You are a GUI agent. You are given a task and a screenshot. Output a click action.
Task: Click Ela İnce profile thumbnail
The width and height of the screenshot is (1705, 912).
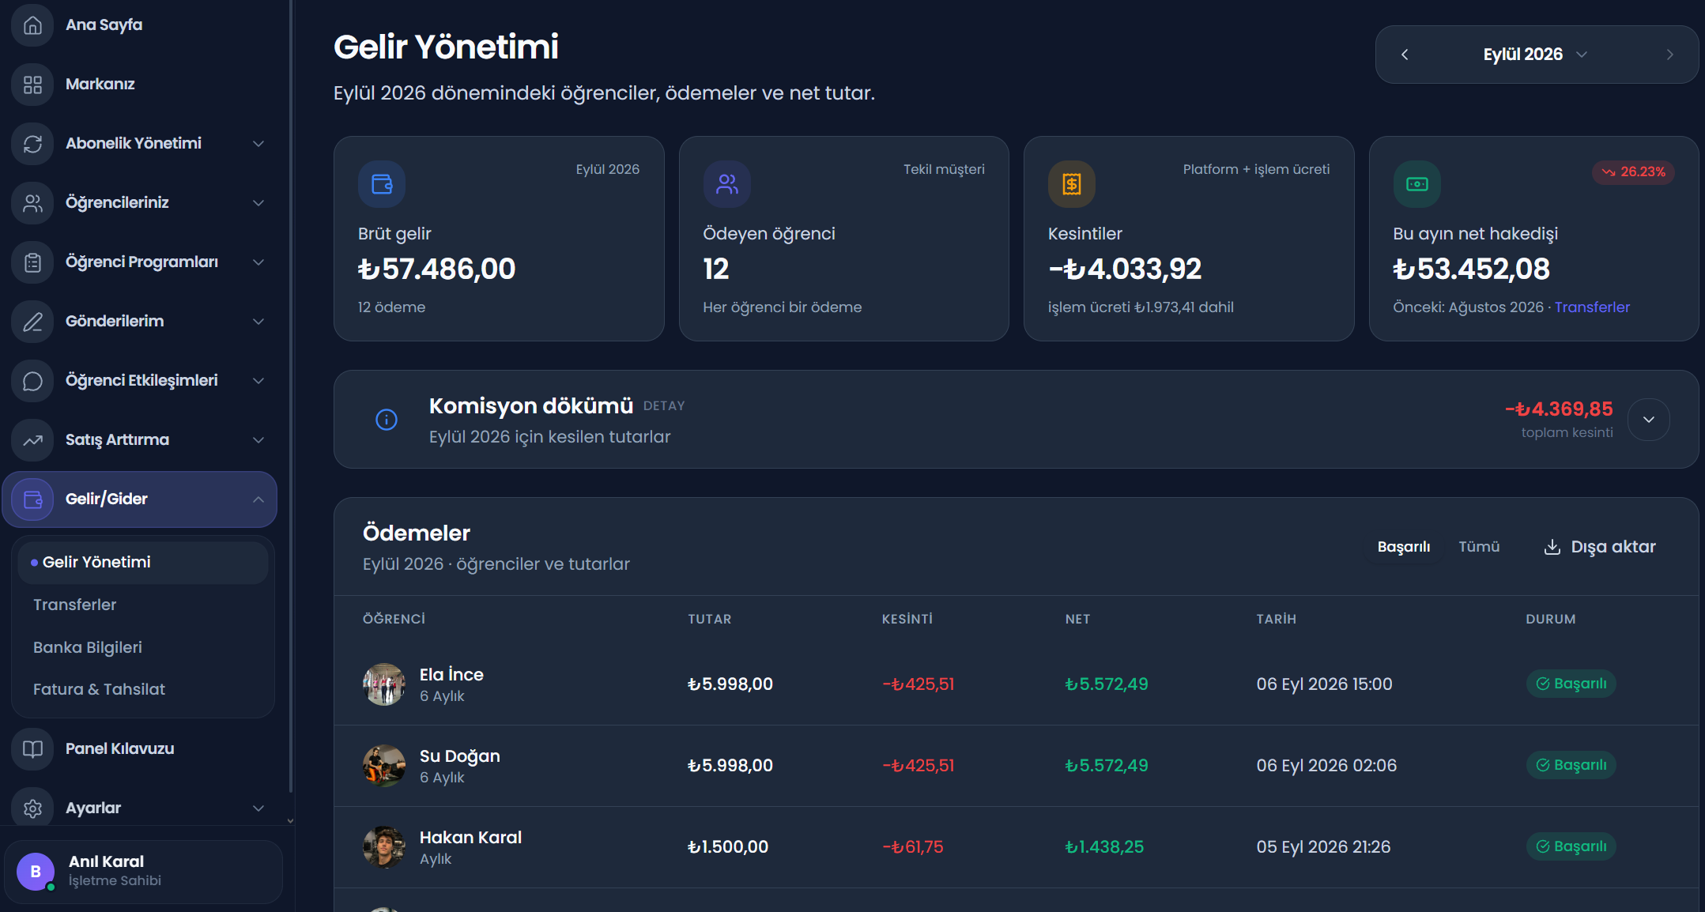[x=384, y=684]
